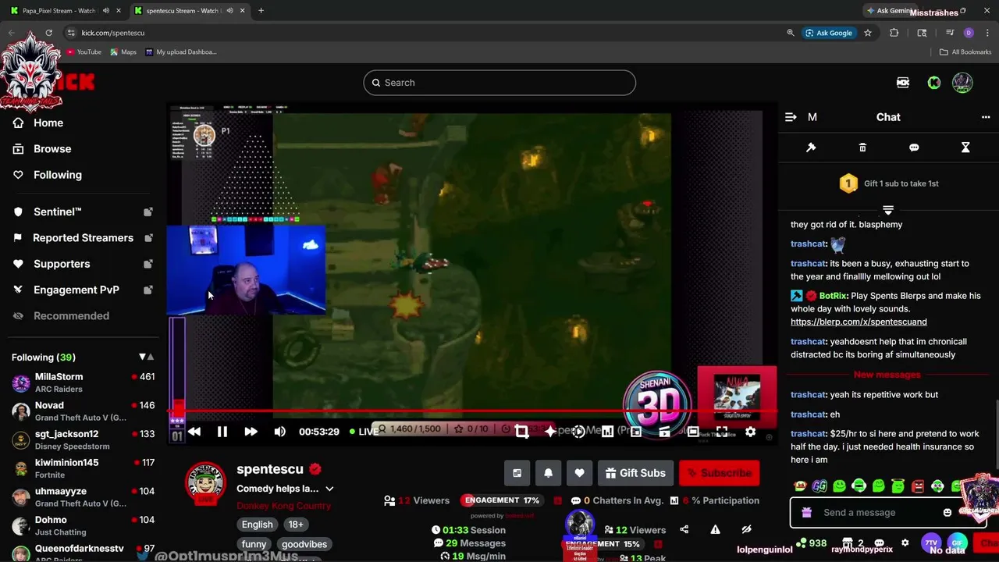Open the 7TV emote menu
Viewport: 999px width, 562px height.
pos(931,543)
